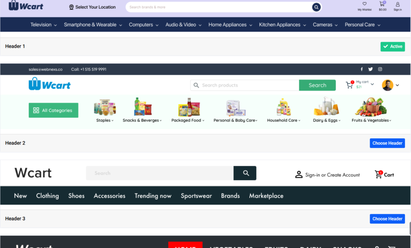Expand the Computers menu

coord(144,24)
